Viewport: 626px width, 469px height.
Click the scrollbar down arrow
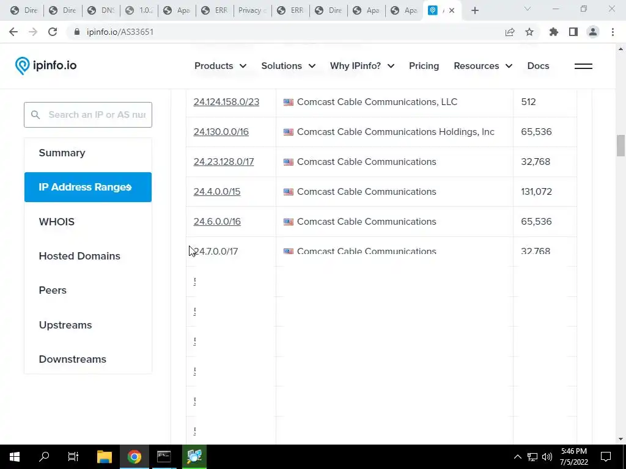[620, 439]
